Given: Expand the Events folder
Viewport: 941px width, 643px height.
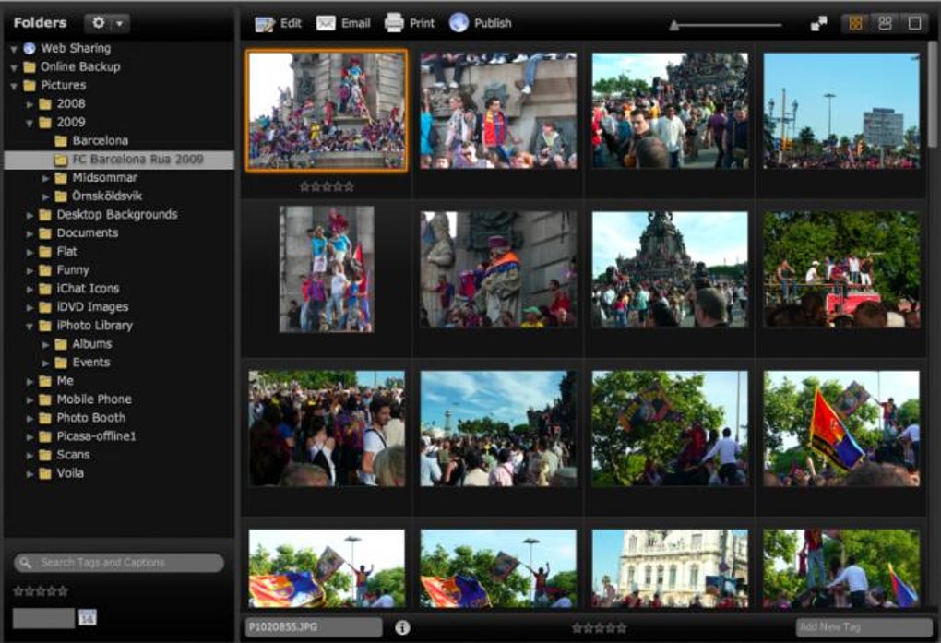Looking at the screenshot, I should click(45, 363).
